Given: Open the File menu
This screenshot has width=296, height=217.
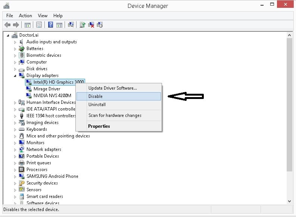Looking at the screenshot, I should pyautogui.click(x=10, y=16).
